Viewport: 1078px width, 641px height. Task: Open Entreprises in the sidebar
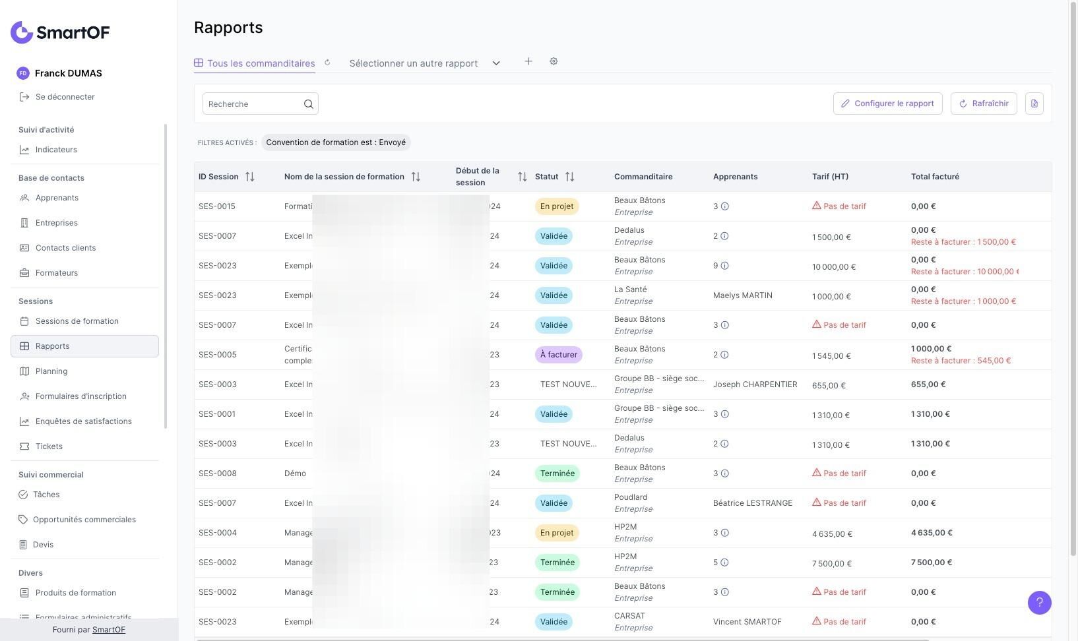point(57,223)
